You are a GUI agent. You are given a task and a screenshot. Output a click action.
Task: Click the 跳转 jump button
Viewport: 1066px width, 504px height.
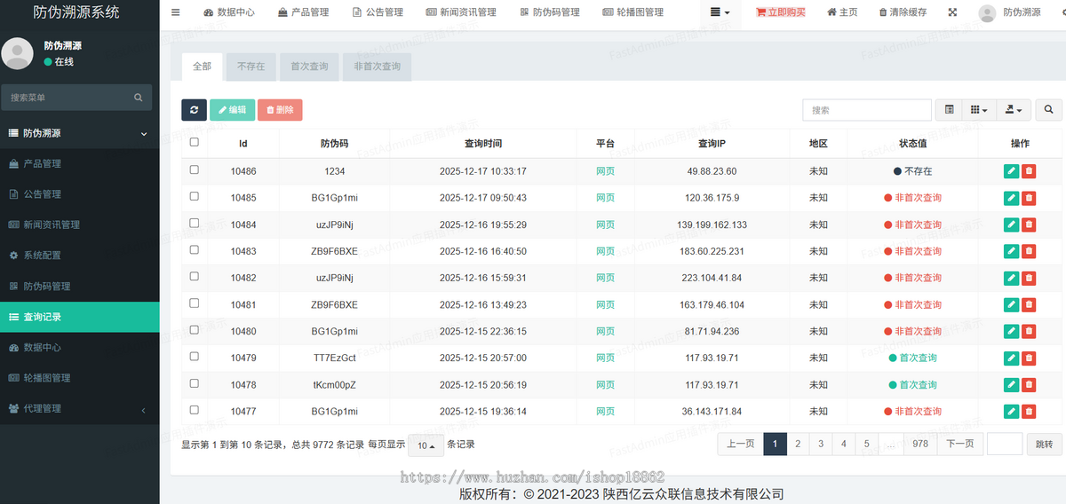pyautogui.click(x=1044, y=444)
